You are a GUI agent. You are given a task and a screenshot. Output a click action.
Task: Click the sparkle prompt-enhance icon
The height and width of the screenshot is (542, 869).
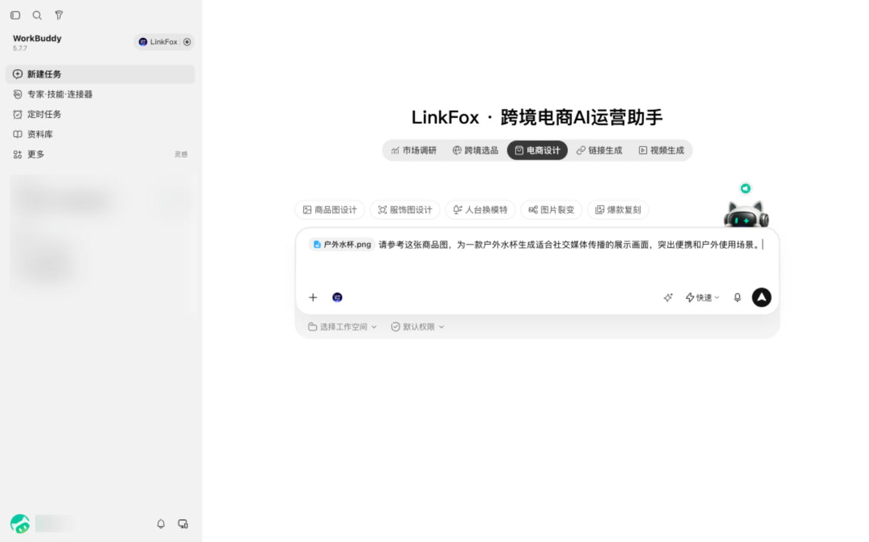(668, 298)
